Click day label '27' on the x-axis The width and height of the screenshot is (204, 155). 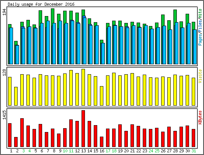169,151
